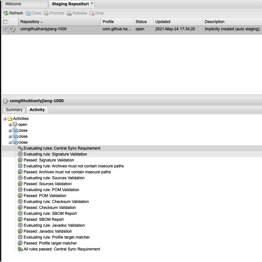Viewport: 262px width, 262px height.
Task: Switch to the Welcome tab
Action: pos(25,4)
